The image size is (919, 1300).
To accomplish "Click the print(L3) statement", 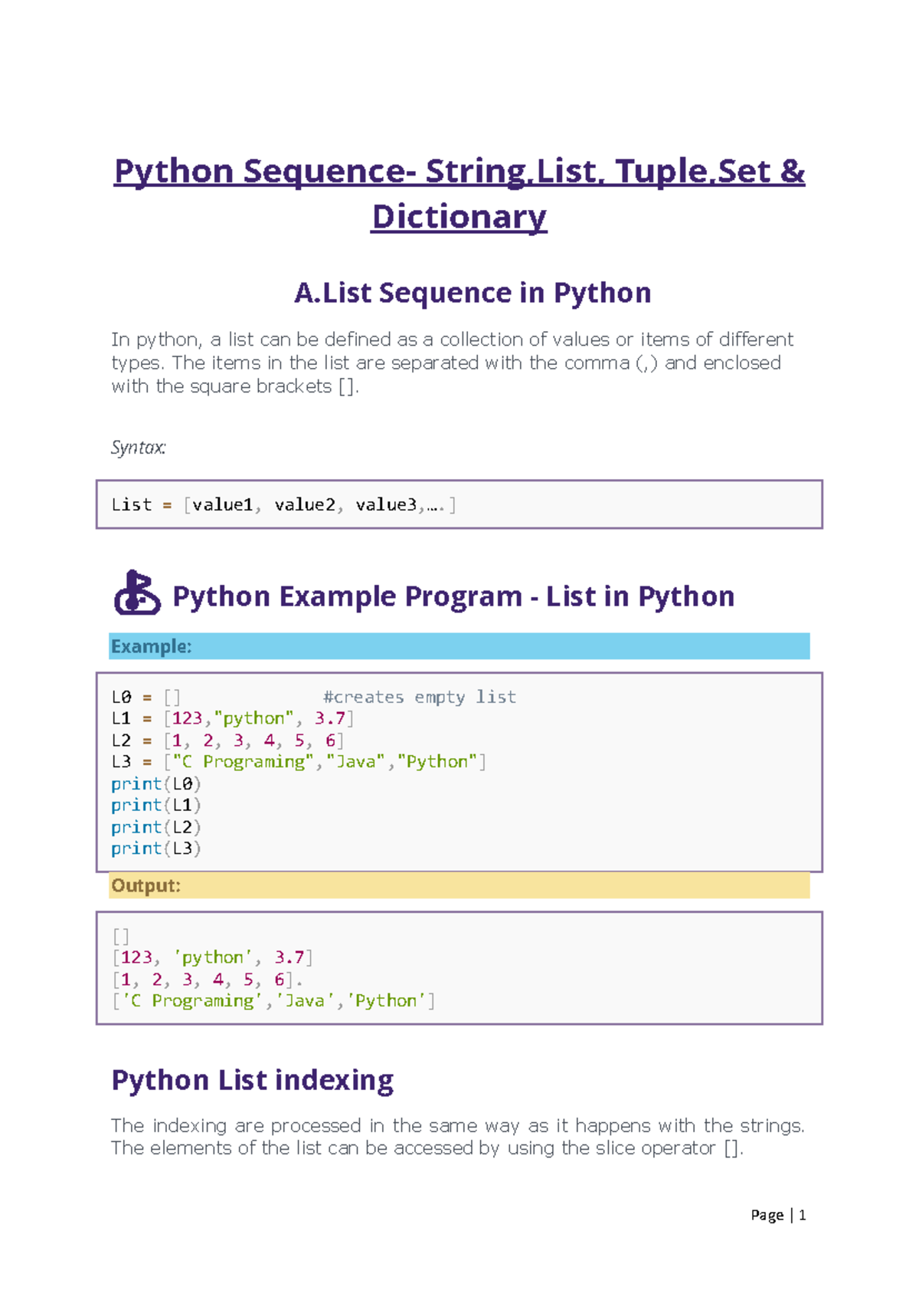I will [x=155, y=849].
